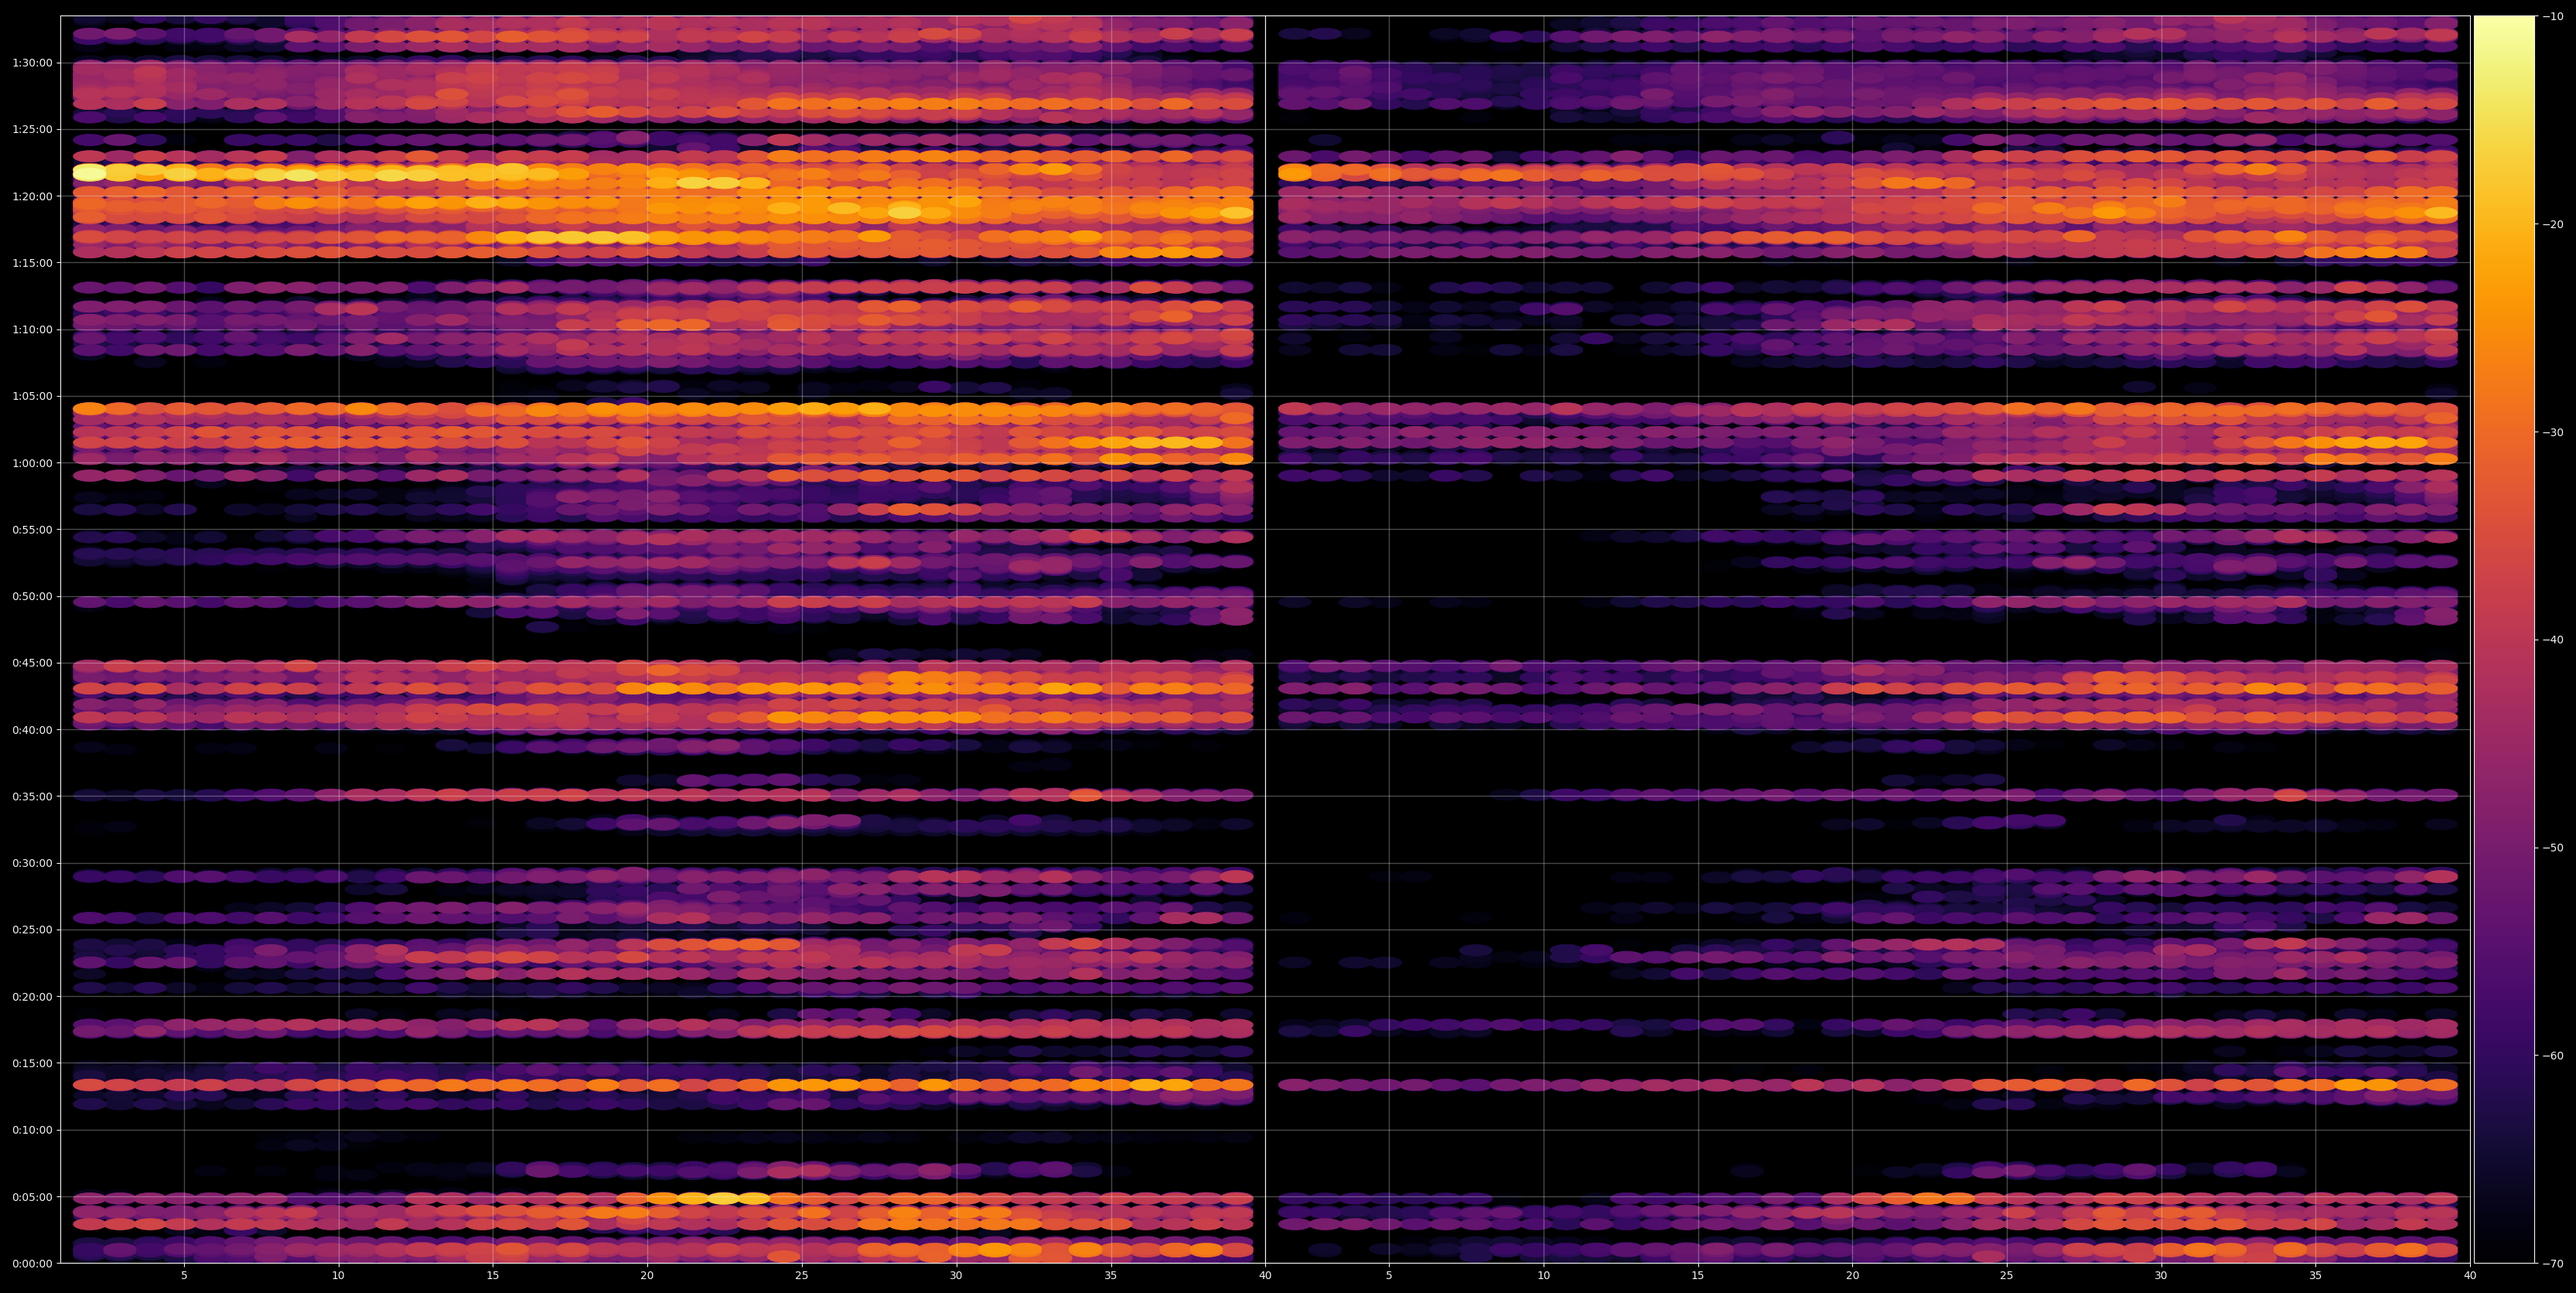Click x-axis tick 25 of the right heatmap
The width and height of the screenshot is (2576, 1293).
[2007, 1276]
